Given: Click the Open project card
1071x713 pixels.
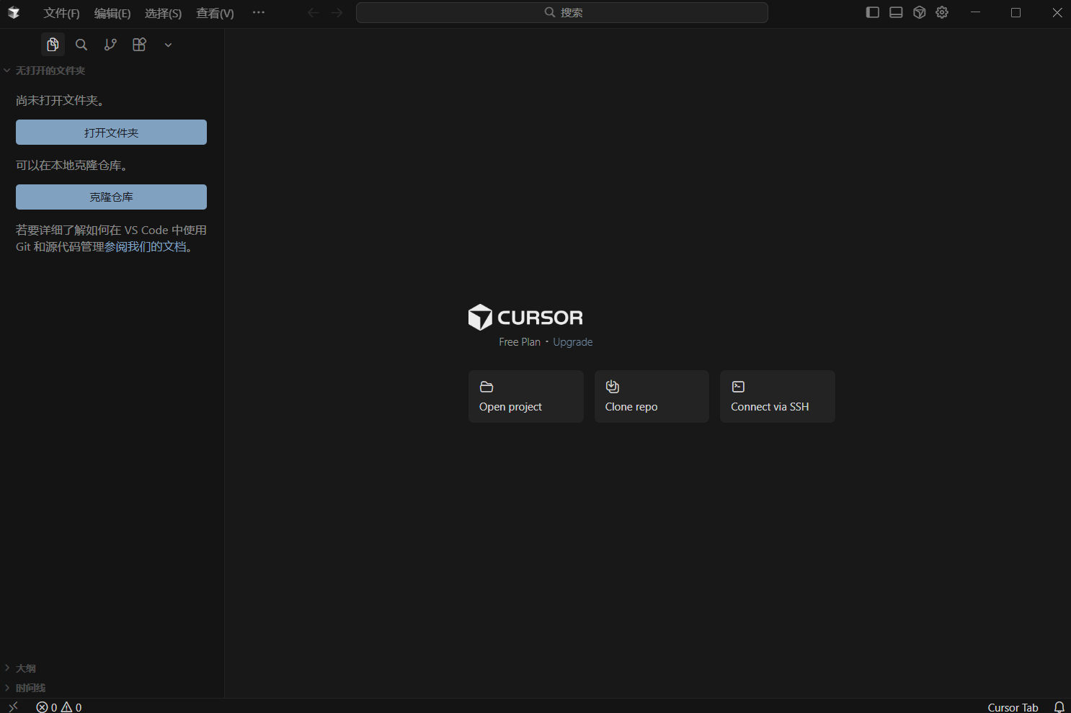Looking at the screenshot, I should click(x=526, y=397).
